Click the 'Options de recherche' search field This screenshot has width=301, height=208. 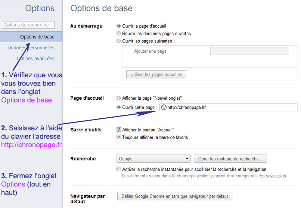coord(28,25)
